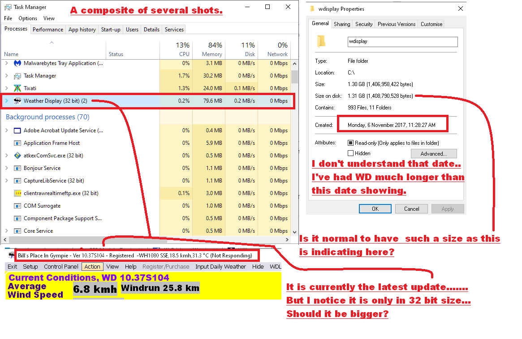The height and width of the screenshot is (339, 522).
Task: Click the Task Manager title bar icon
Action: tap(8, 7)
